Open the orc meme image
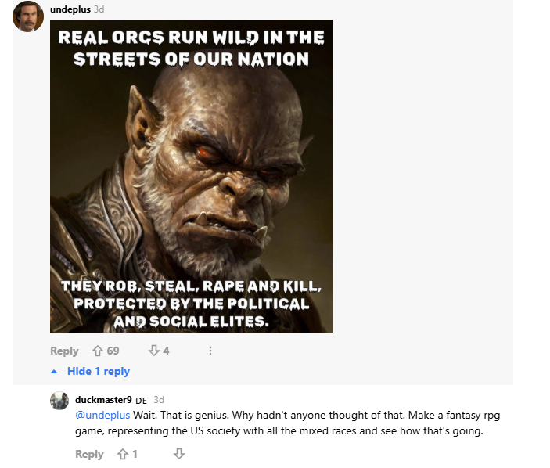The image size is (550, 468). coord(191,176)
